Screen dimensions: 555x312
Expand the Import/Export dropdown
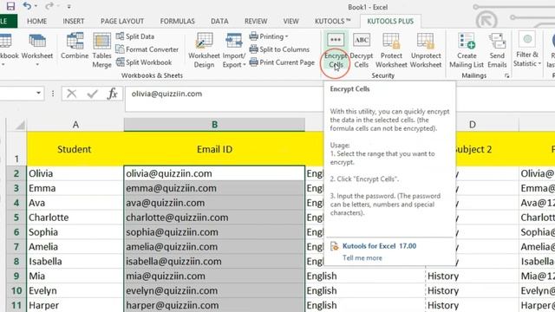[x=233, y=50]
